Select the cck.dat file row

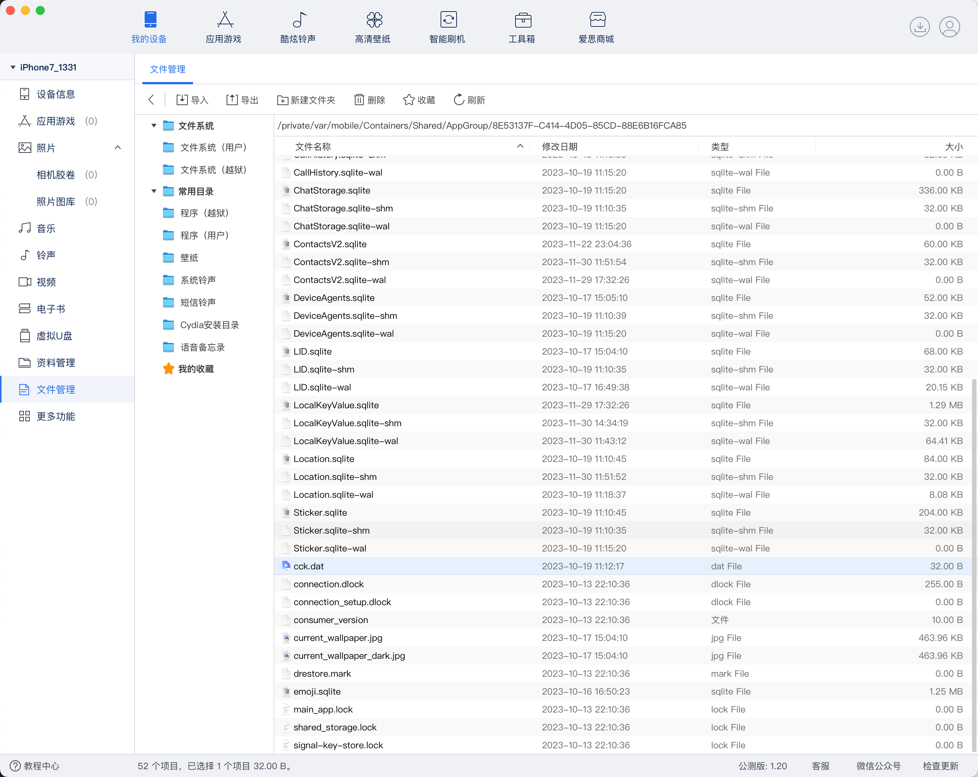pyautogui.click(x=625, y=566)
